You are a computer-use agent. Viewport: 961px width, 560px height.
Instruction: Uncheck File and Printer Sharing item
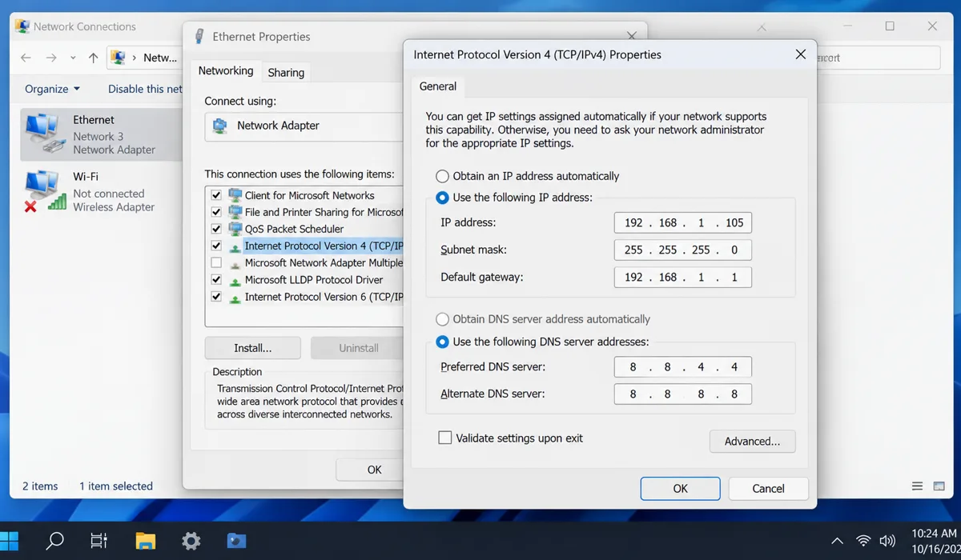coord(216,212)
